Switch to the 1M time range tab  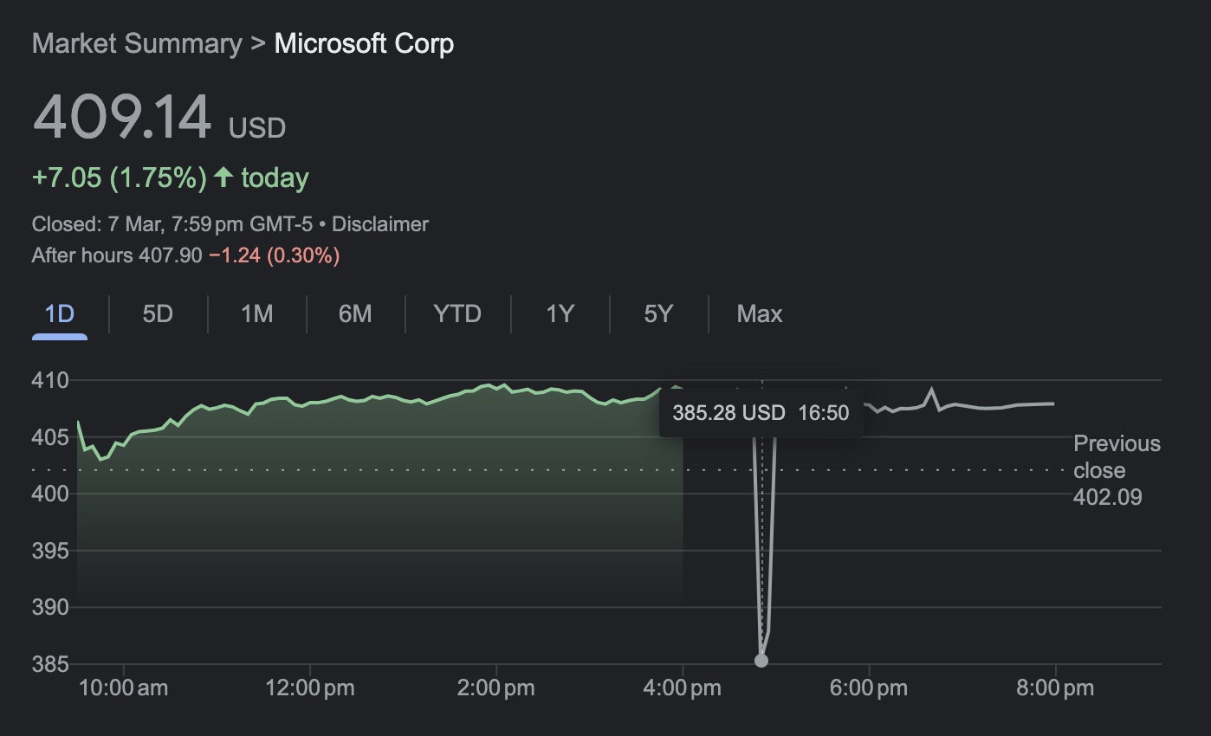tap(257, 313)
